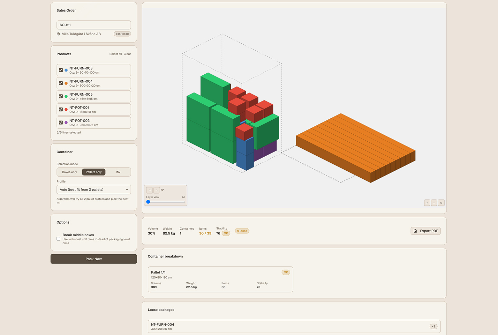Click the globe icon beside Villa Trädgård
The width and height of the screenshot is (498, 335).
pos(58,34)
